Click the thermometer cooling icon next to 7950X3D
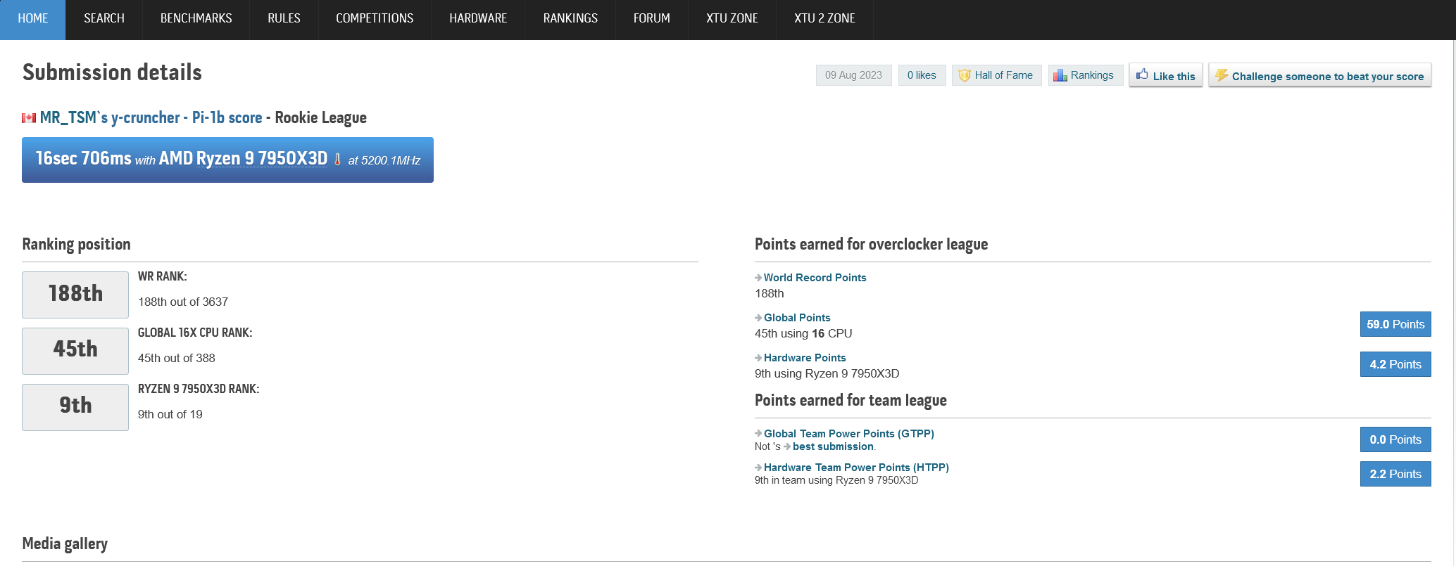The height and width of the screenshot is (566, 1456). coord(337,160)
